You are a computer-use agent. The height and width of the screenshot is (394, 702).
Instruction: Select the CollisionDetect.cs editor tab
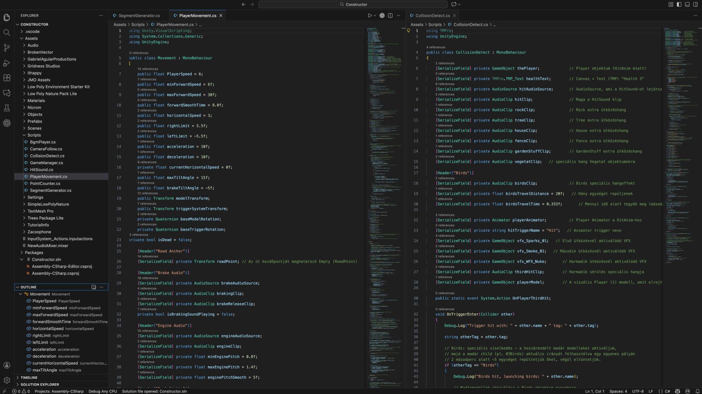pyautogui.click(x=433, y=15)
